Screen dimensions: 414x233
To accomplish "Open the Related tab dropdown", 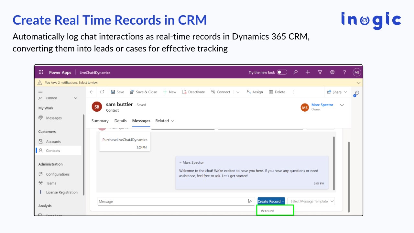I will pos(165,121).
